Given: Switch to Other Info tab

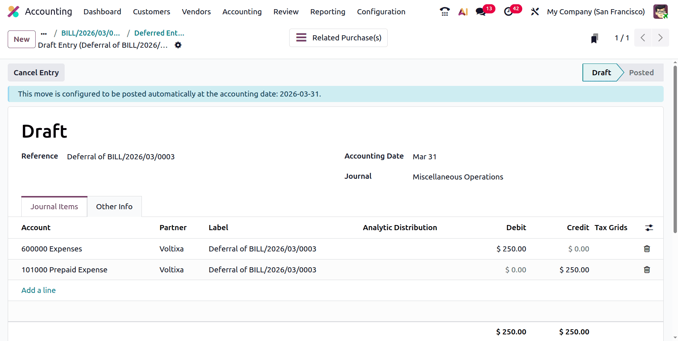Looking at the screenshot, I should (114, 207).
